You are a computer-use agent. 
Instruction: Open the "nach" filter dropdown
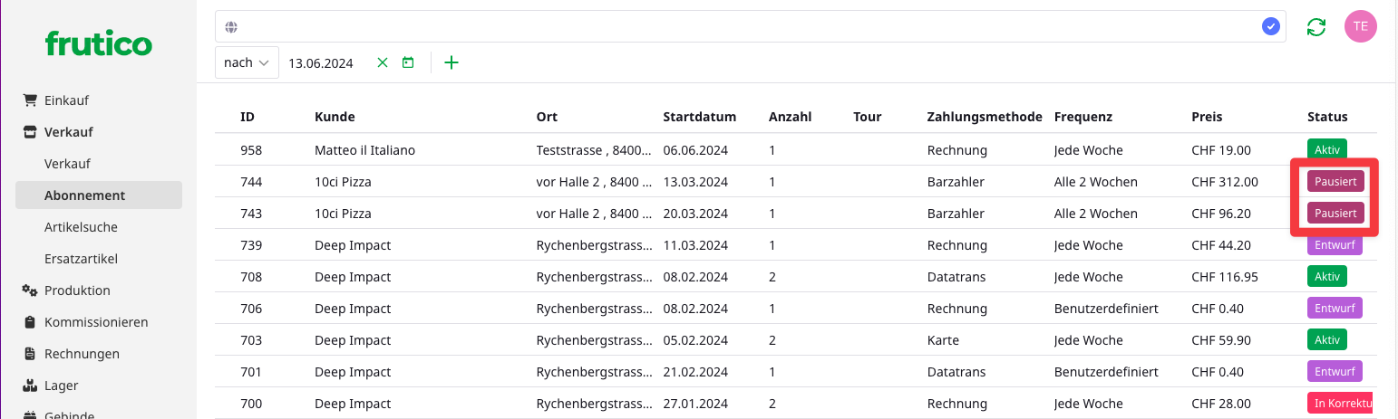tap(247, 62)
